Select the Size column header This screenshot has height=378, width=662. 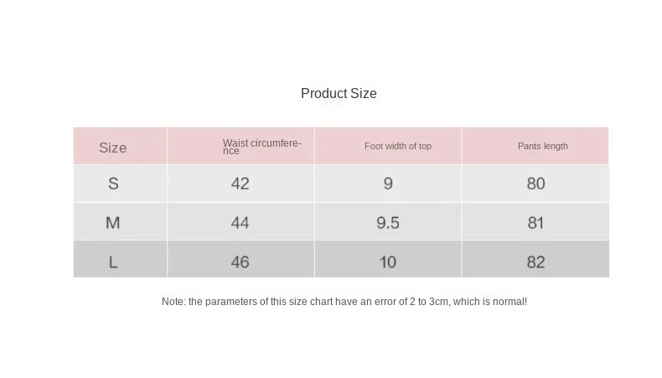pyautogui.click(x=113, y=148)
